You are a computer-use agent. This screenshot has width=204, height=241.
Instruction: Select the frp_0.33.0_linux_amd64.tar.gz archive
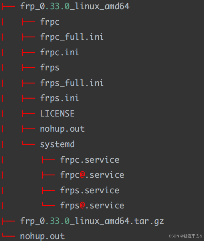click(x=92, y=222)
